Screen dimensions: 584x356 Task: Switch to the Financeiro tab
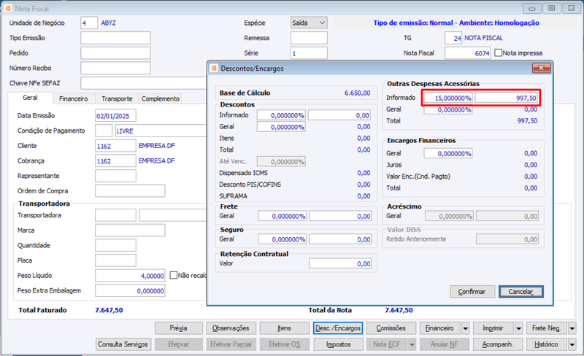pyautogui.click(x=74, y=98)
